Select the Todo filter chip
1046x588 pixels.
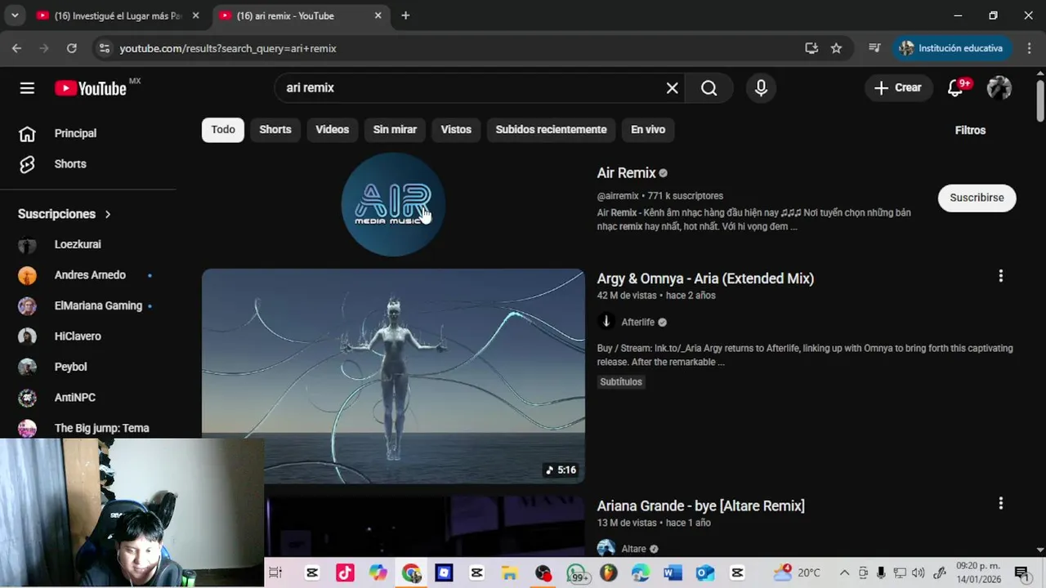coord(223,130)
